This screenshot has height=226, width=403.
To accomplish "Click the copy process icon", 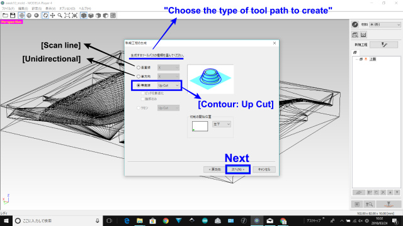I will point(377,192).
